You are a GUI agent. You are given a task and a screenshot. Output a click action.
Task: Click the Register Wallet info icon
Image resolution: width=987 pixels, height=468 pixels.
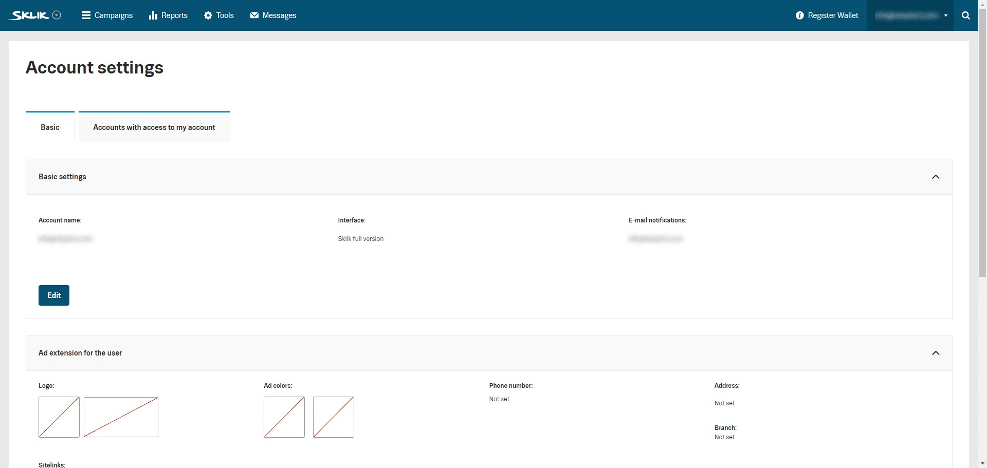[799, 15]
